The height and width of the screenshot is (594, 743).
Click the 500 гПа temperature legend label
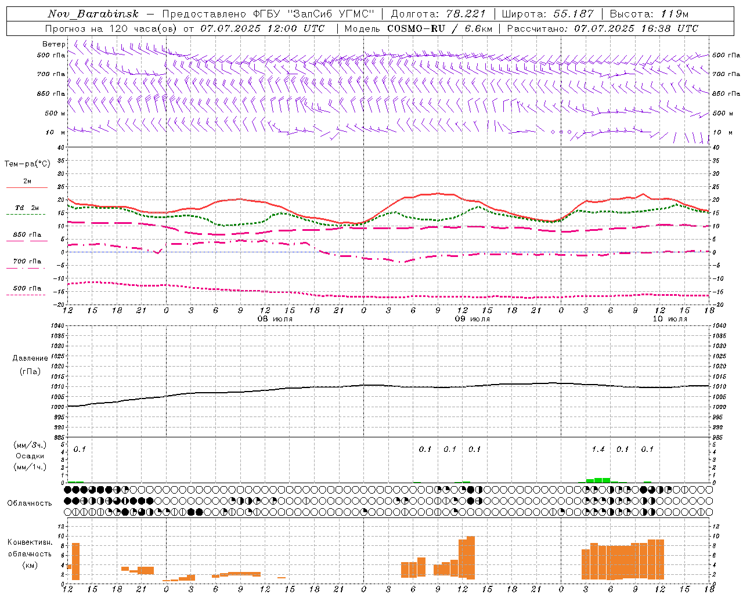coord(27,288)
